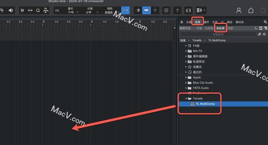Click the thumbnail view rectangle icon
This screenshot has width=268, height=145.
coord(261,28)
